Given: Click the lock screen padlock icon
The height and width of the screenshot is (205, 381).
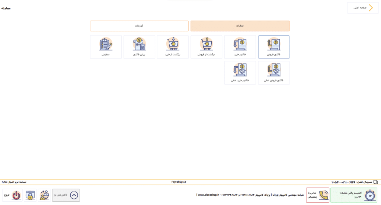Looking at the screenshot, I should (31, 195).
